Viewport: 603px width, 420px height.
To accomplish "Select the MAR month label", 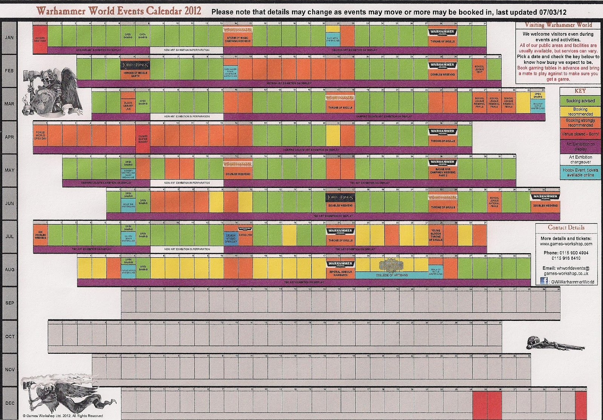I will click(9, 104).
